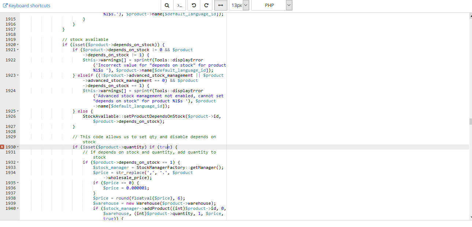Open the Keyboard shortcuts link
The width and height of the screenshot is (472, 227).
[x=27, y=5]
